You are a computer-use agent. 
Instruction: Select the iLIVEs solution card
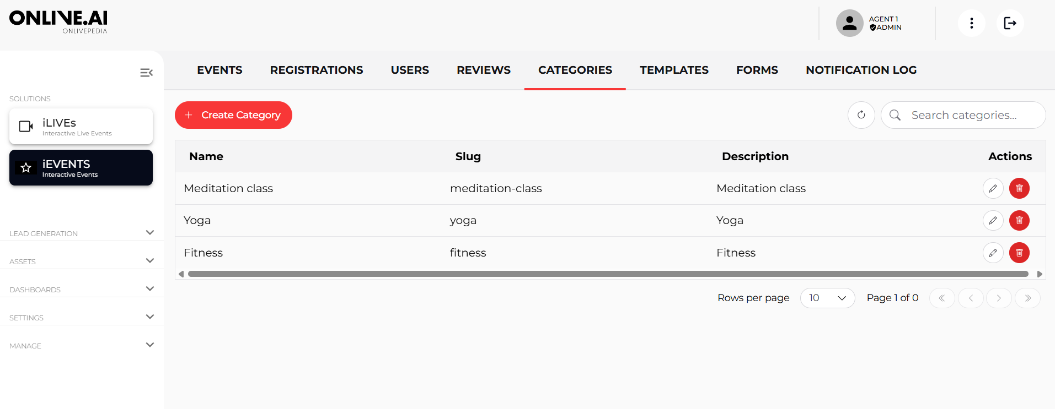pyautogui.click(x=81, y=127)
